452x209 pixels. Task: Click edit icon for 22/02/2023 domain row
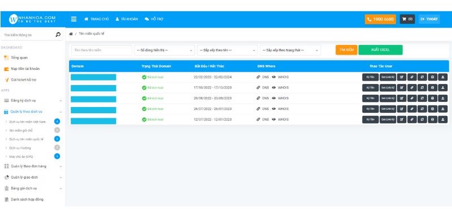point(402,77)
